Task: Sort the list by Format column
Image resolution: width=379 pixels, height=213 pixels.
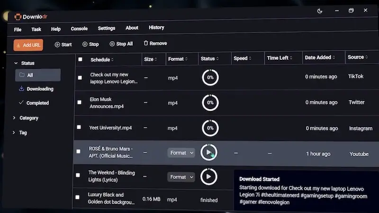Action: pos(178,59)
